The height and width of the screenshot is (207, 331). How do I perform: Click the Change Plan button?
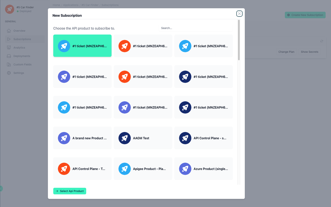click(x=286, y=52)
